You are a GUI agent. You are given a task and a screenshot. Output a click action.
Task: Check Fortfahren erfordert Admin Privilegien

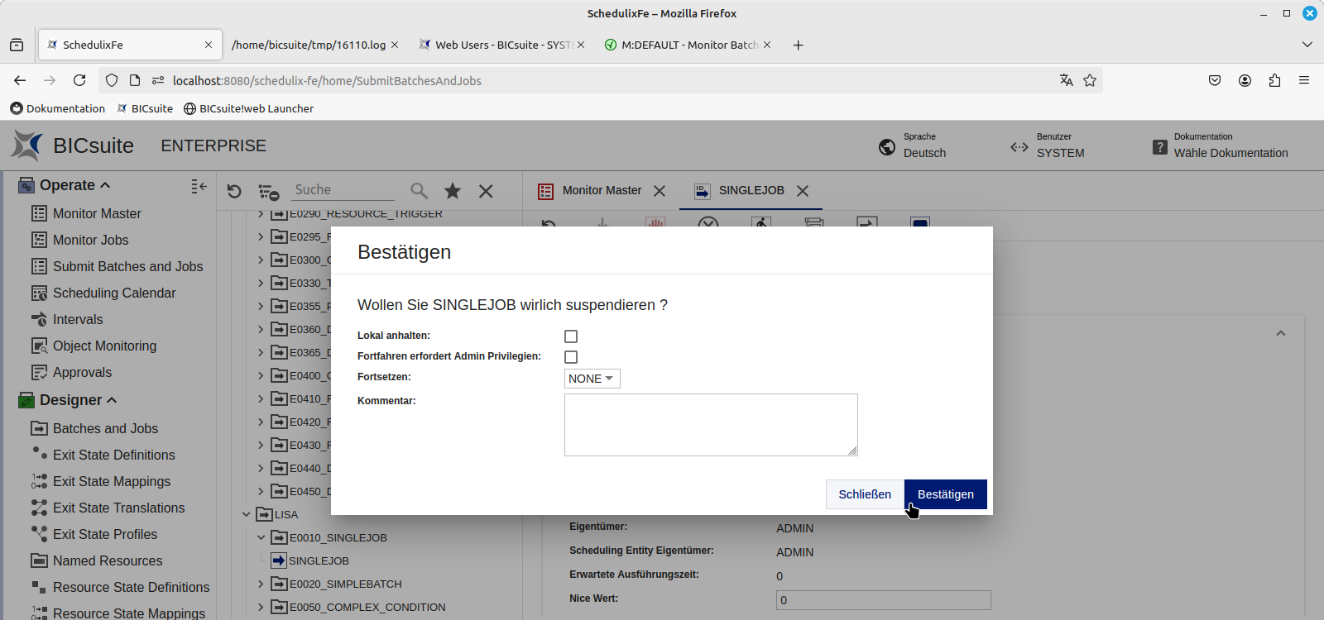pyautogui.click(x=571, y=357)
